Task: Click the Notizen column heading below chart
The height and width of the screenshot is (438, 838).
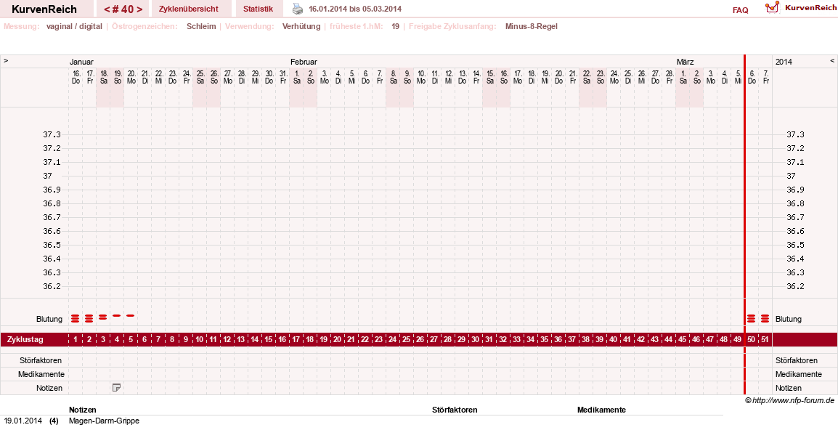Action: pyautogui.click(x=83, y=410)
